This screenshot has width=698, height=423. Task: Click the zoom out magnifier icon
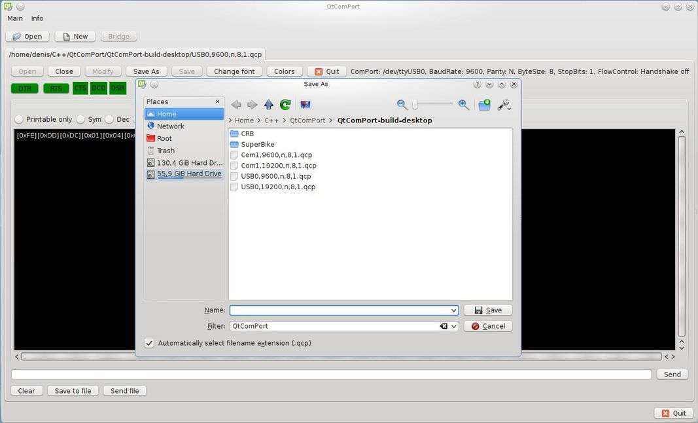click(x=402, y=105)
